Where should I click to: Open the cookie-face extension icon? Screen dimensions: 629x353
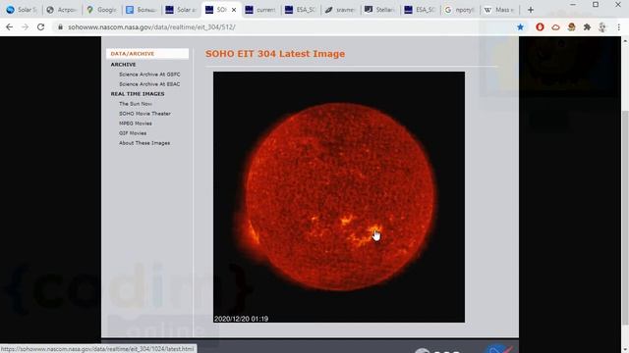[x=571, y=26]
